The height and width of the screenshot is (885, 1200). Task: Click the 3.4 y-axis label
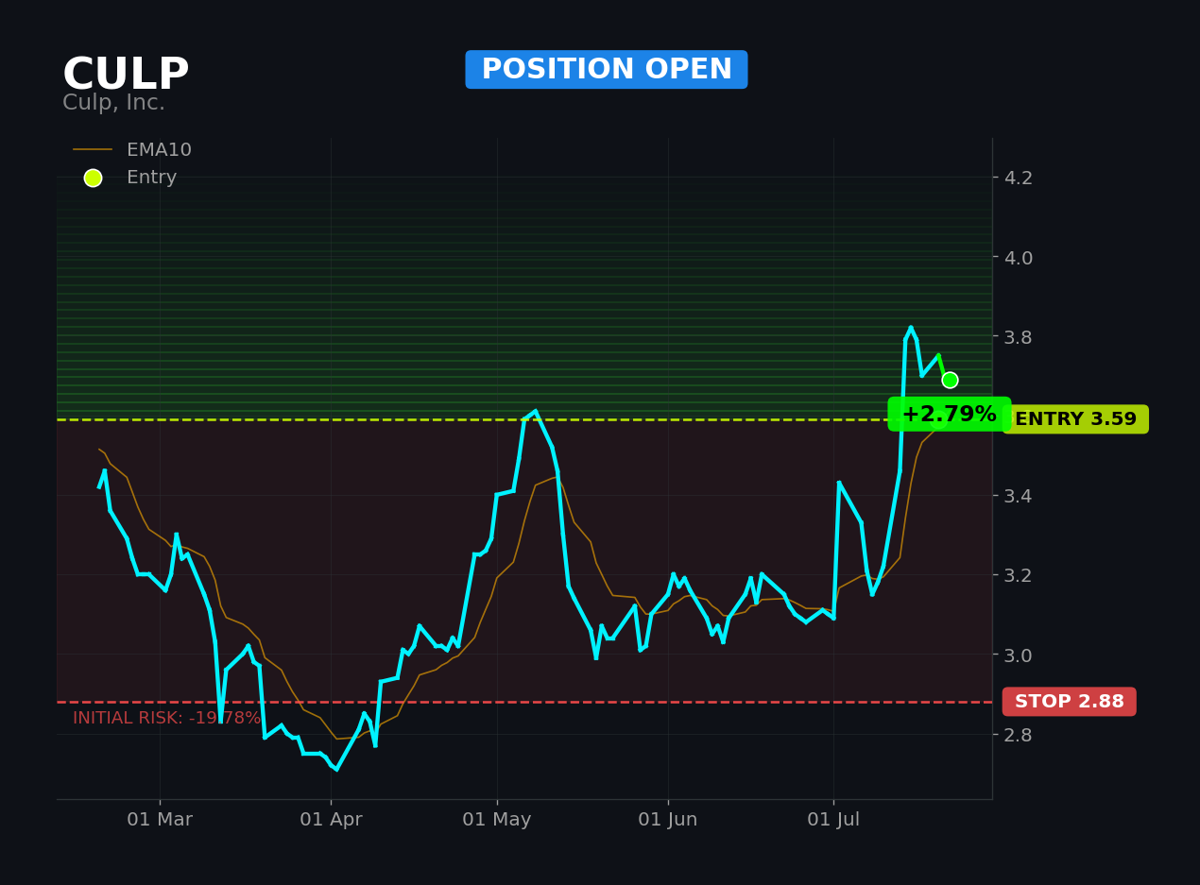(1018, 496)
